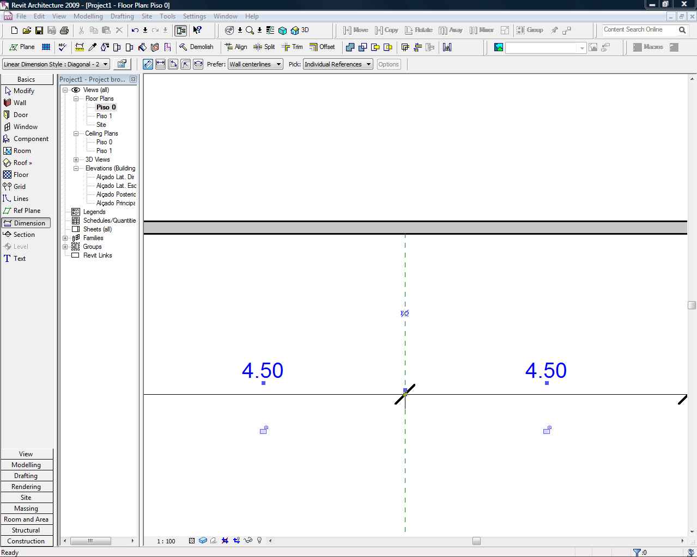Open the Modelling menu
Screen dimensions: 697x557
[88, 16]
